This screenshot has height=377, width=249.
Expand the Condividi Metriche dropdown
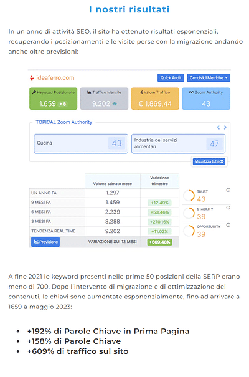tap(209, 78)
